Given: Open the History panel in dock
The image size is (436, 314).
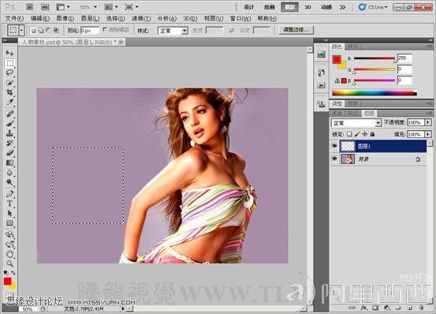Looking at the screenshot, I should tap(321, 73).
